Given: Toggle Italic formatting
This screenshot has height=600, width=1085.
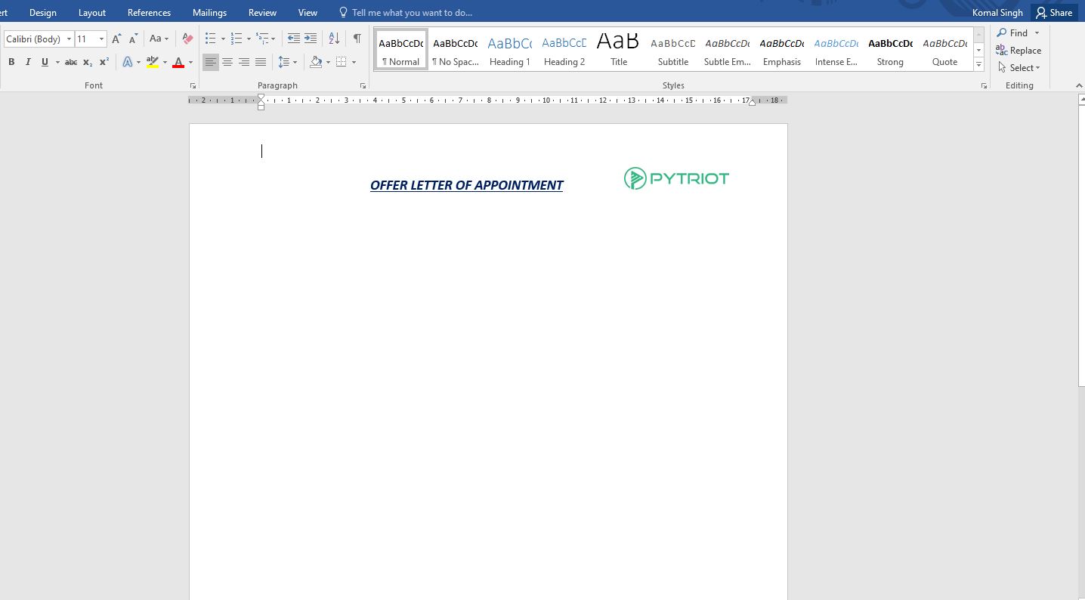Looking at the screenshot, I should pyautogui.click(x=28, y=62).
